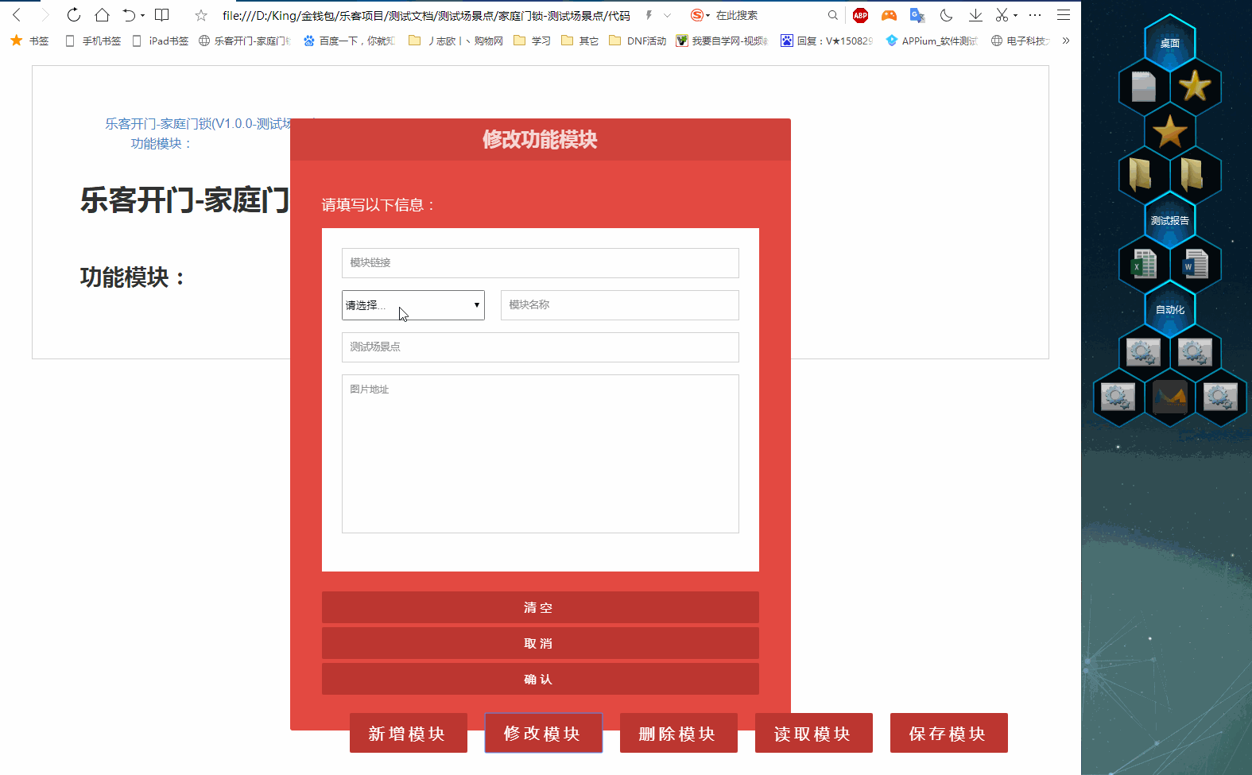Click the 修改模块 button

click(544, 733)
